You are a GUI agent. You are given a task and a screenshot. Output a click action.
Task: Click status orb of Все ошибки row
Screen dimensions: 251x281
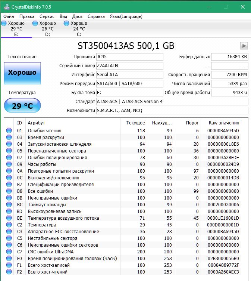[x=9, y=191]
